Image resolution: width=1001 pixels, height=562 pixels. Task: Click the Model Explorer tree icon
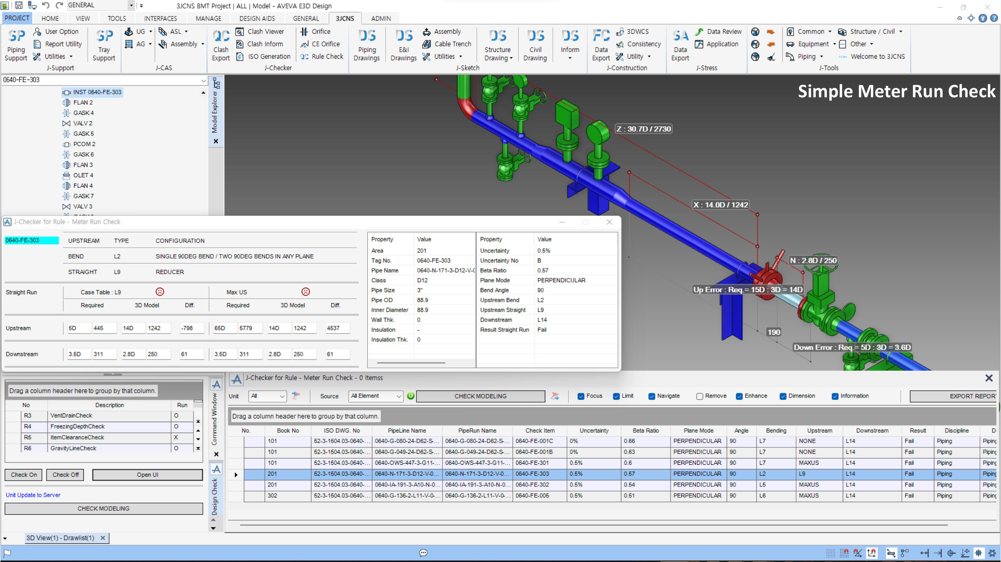[217, 83]
